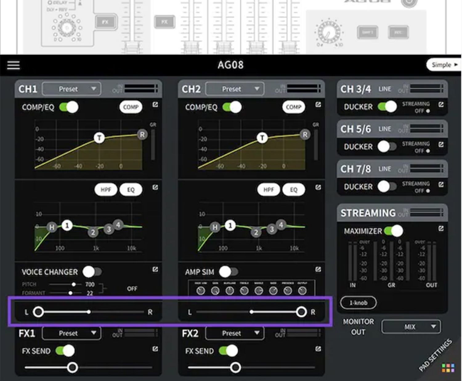
Task: Select CH1 EQ band 4 node
Action: coord(118,225)
